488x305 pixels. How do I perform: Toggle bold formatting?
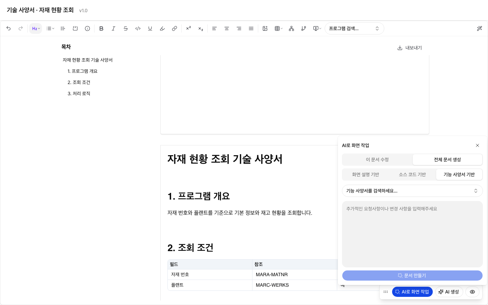click(x=101, y=28)
